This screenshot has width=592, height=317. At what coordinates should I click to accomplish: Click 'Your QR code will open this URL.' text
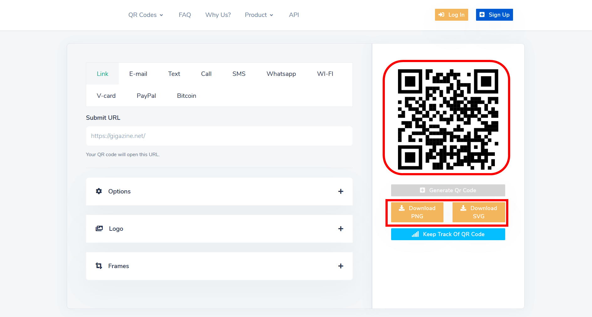[123, 155]
